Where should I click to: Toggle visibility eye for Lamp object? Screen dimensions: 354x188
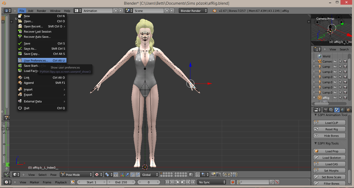coord(335,67)
